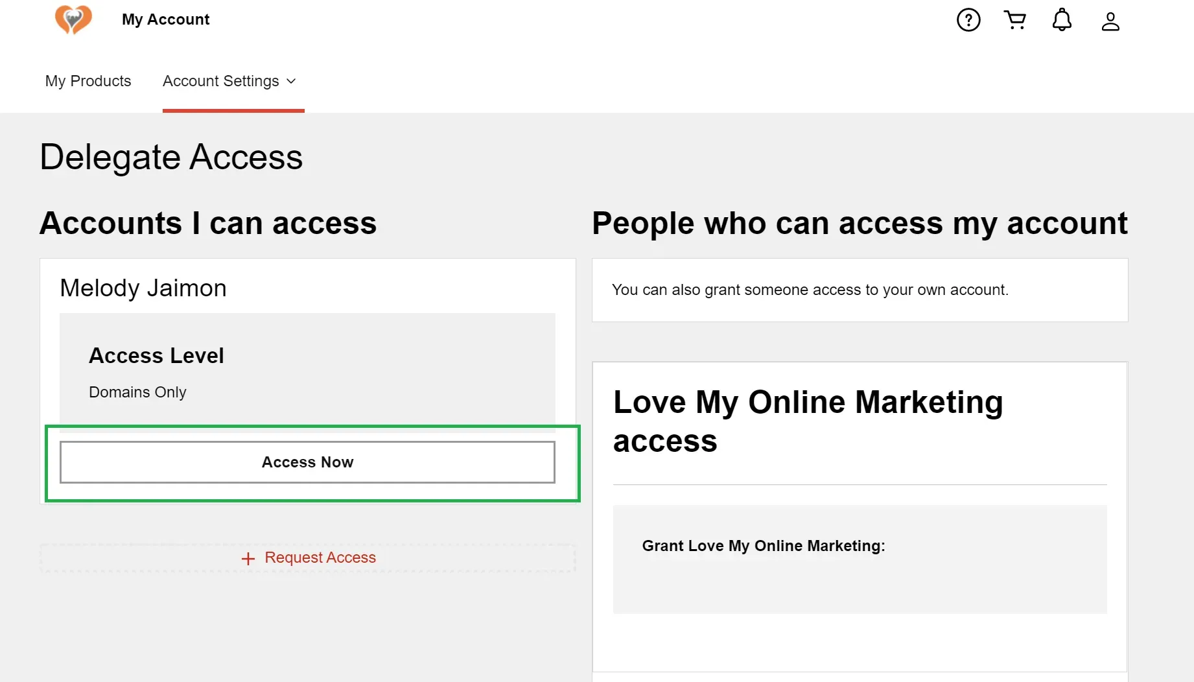Viewport: 1194px width, 682px height.
Task: Click the plus icon beside Request Access
Action: pos(248,558)
